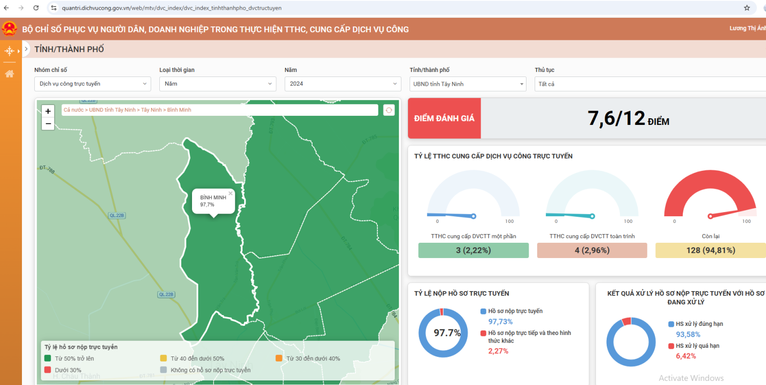Viewport: 766px width, 385px height.
Task: Close the BÌNH MINH map popup
Action: point(230,193)
